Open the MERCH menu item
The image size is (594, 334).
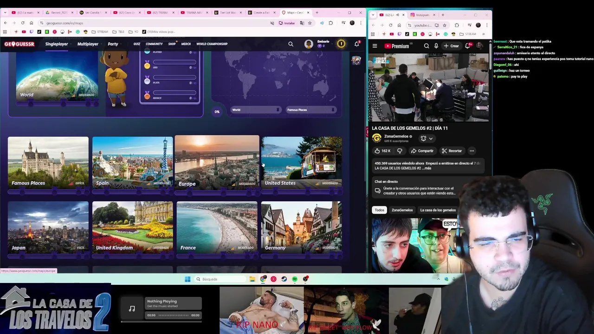click(x=186, y=44)
